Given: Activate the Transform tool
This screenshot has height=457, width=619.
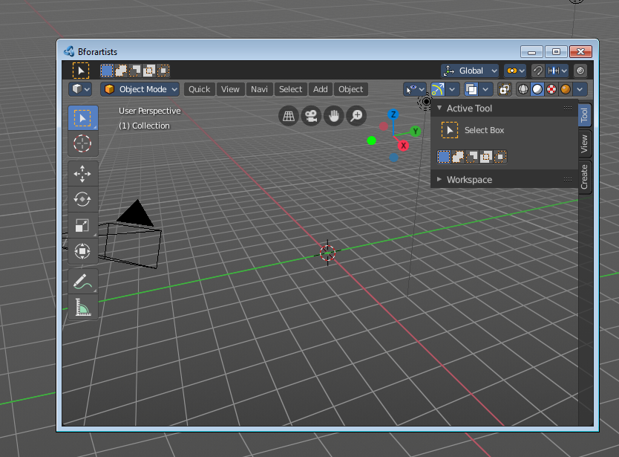Looking at the screenshot, I should click(82, 251).
